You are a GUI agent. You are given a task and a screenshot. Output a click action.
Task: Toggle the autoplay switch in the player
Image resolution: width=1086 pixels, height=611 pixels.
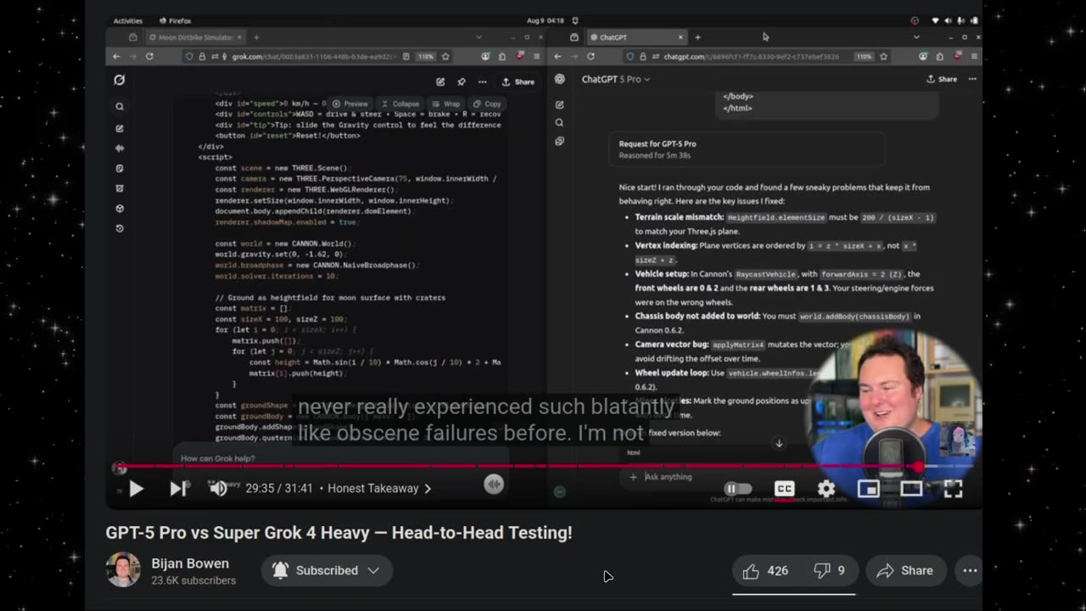[737, 489]
